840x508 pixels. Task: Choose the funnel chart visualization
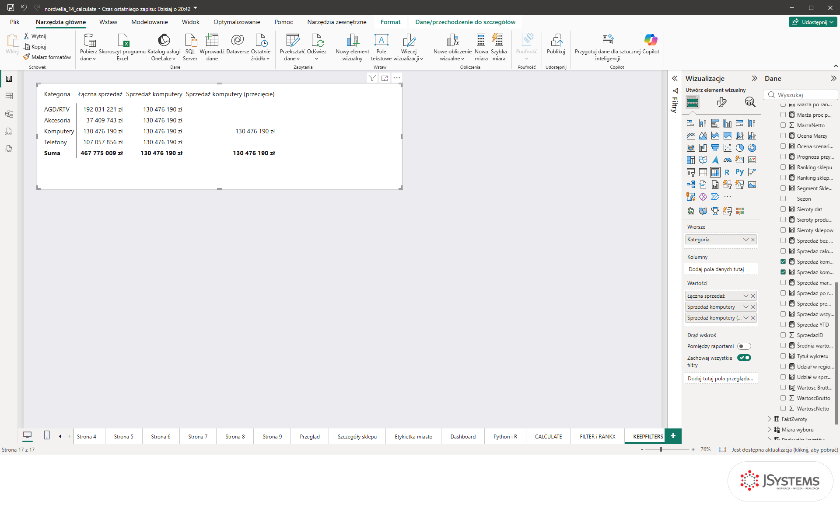click(715, 148)
